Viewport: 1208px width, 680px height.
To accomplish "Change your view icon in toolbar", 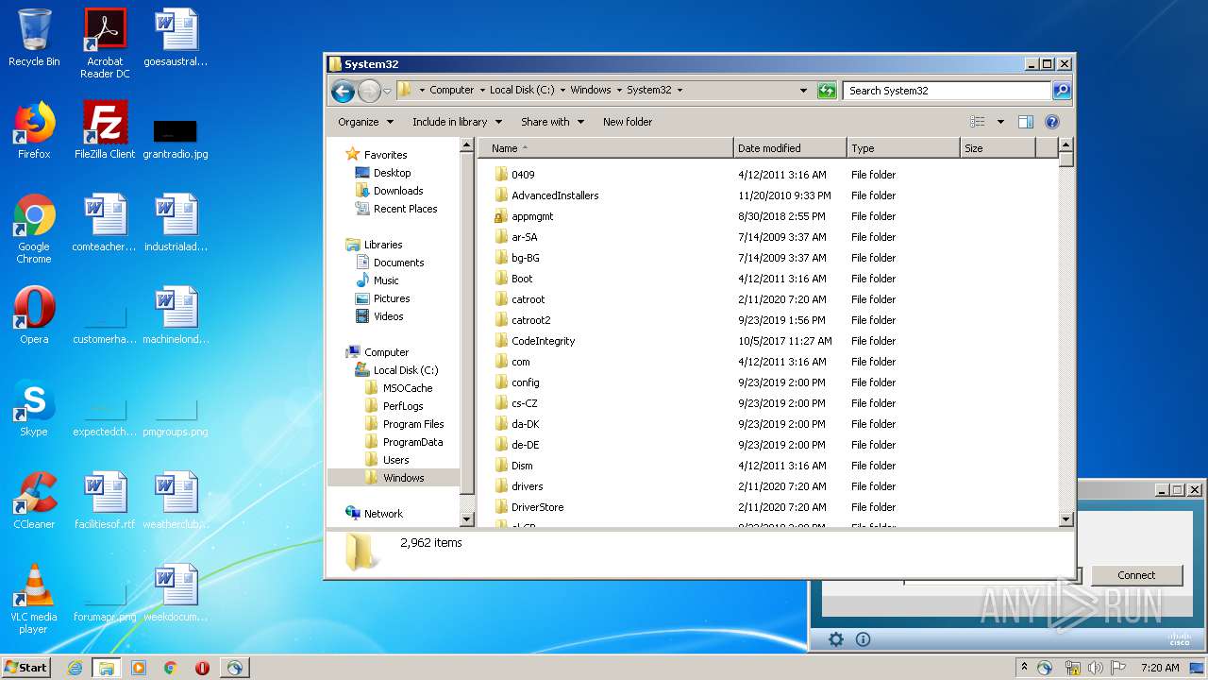I will [978, 122].
